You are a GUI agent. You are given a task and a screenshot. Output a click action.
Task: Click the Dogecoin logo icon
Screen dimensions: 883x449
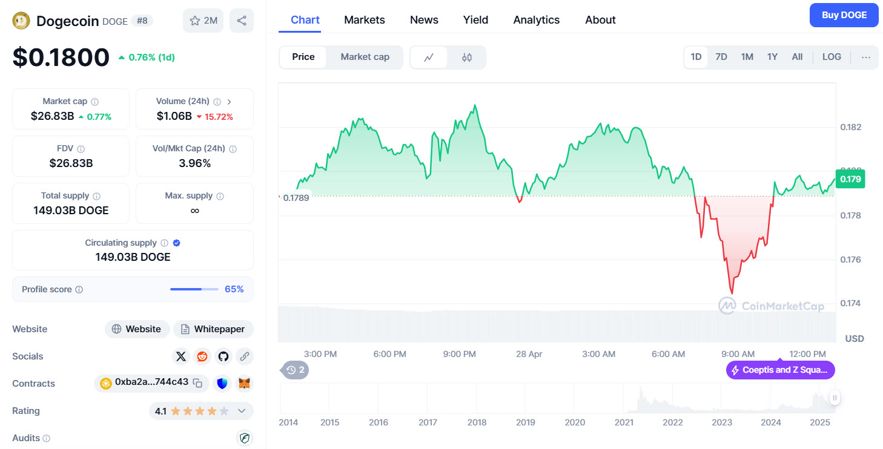tap(21, 21)
